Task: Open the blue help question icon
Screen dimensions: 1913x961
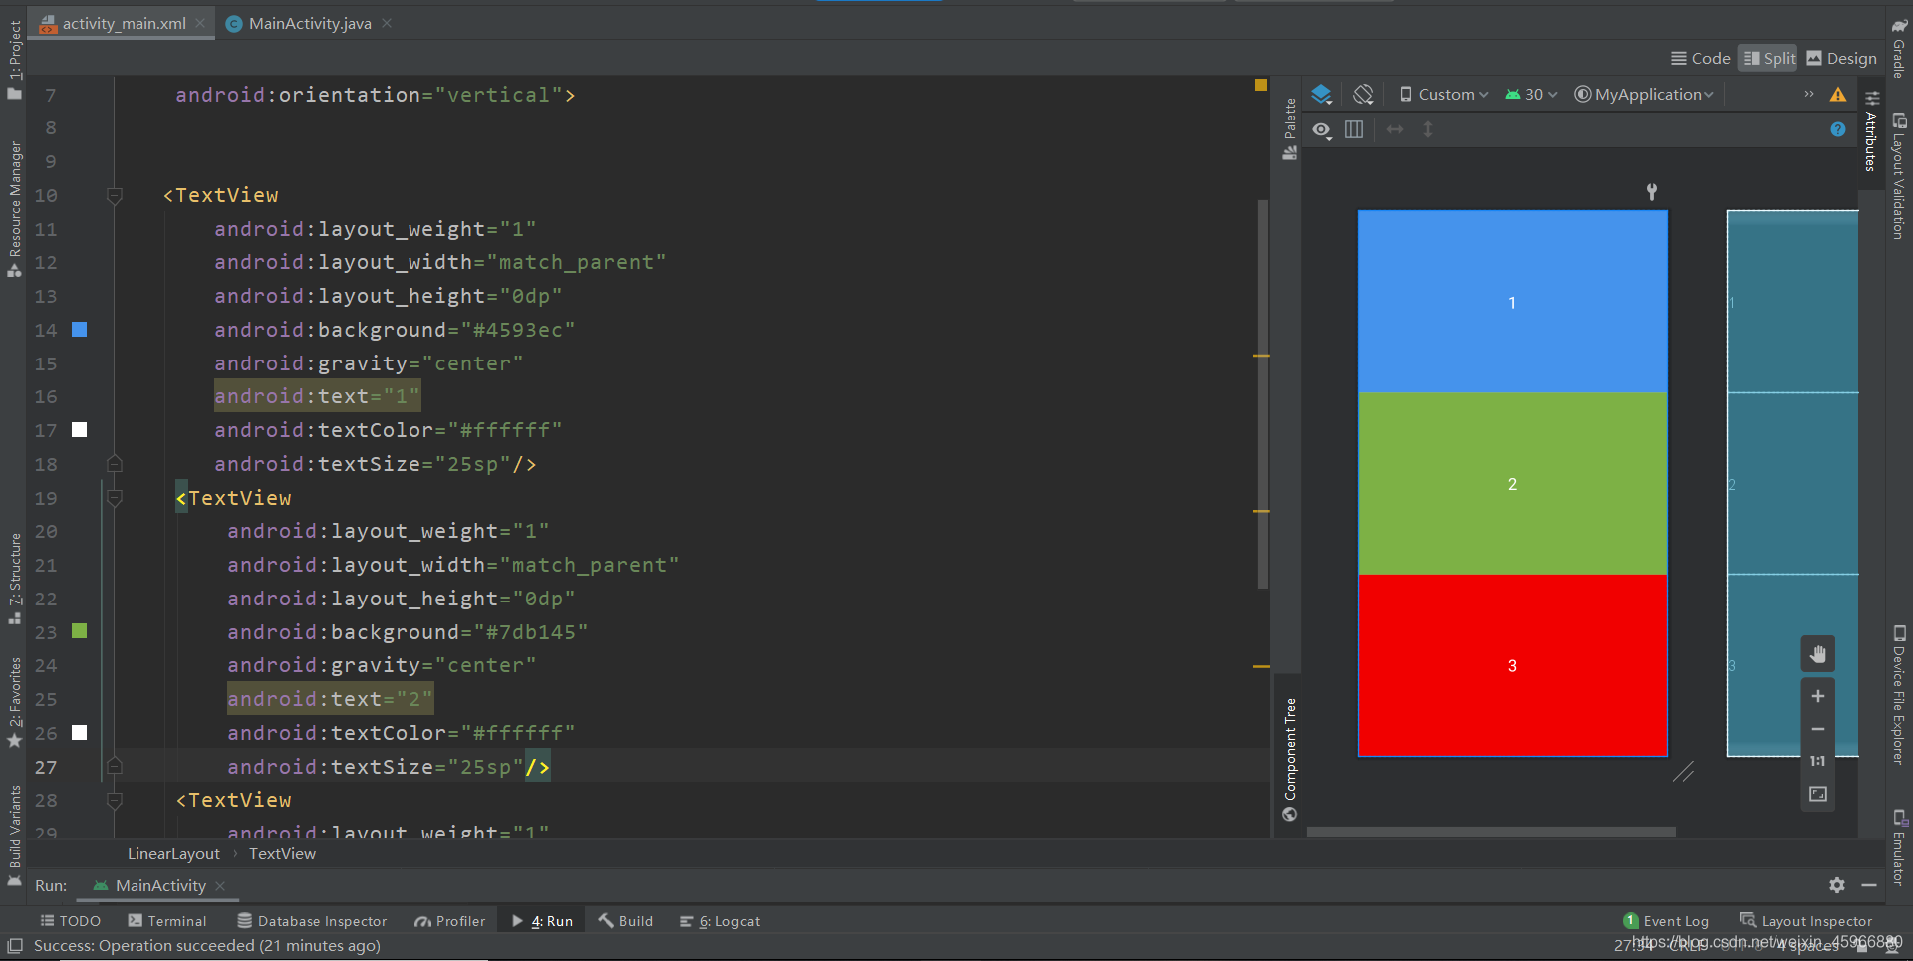Action: tap(1838, 129)
